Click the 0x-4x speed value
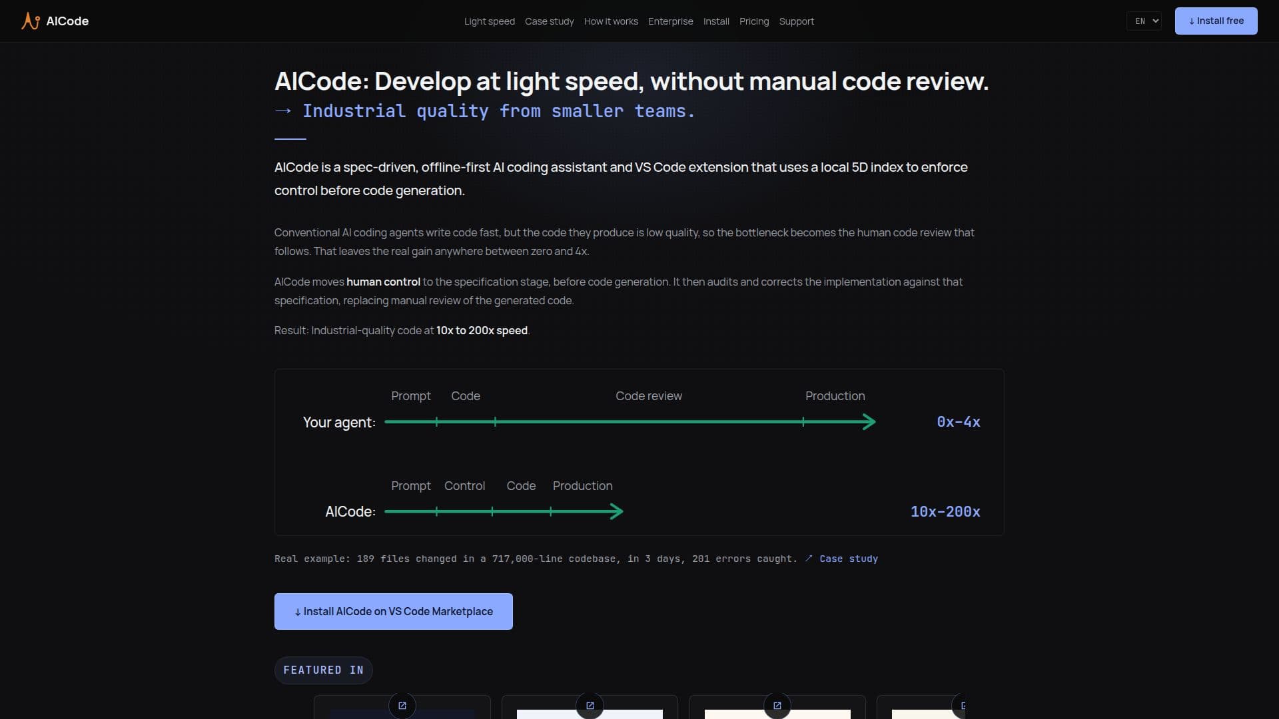This screenshot has width=1279, height=719. click(959, 421)
